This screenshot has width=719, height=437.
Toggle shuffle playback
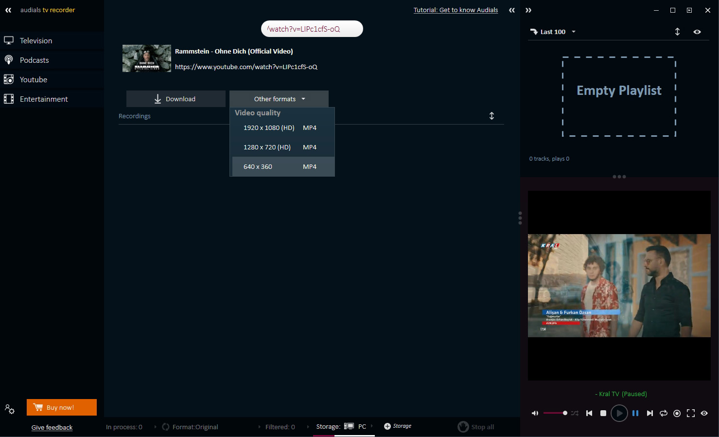tap(575, 413)
